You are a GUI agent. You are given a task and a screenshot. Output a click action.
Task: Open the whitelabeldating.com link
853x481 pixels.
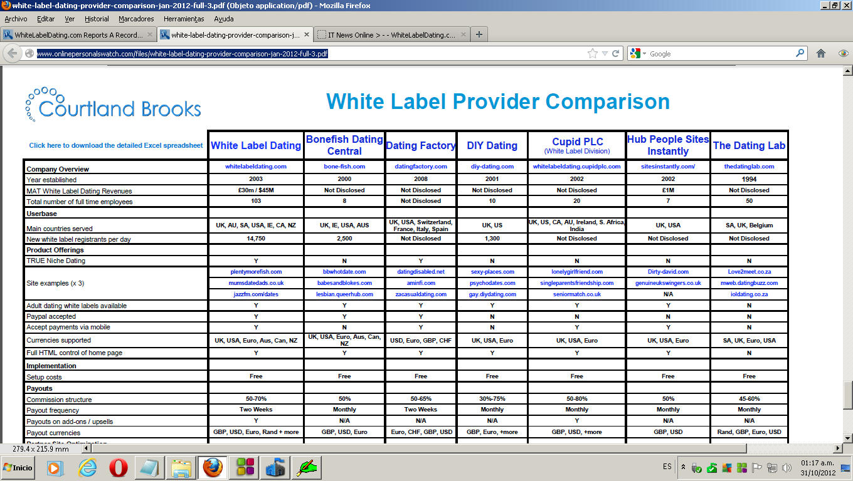click(256, 167)
